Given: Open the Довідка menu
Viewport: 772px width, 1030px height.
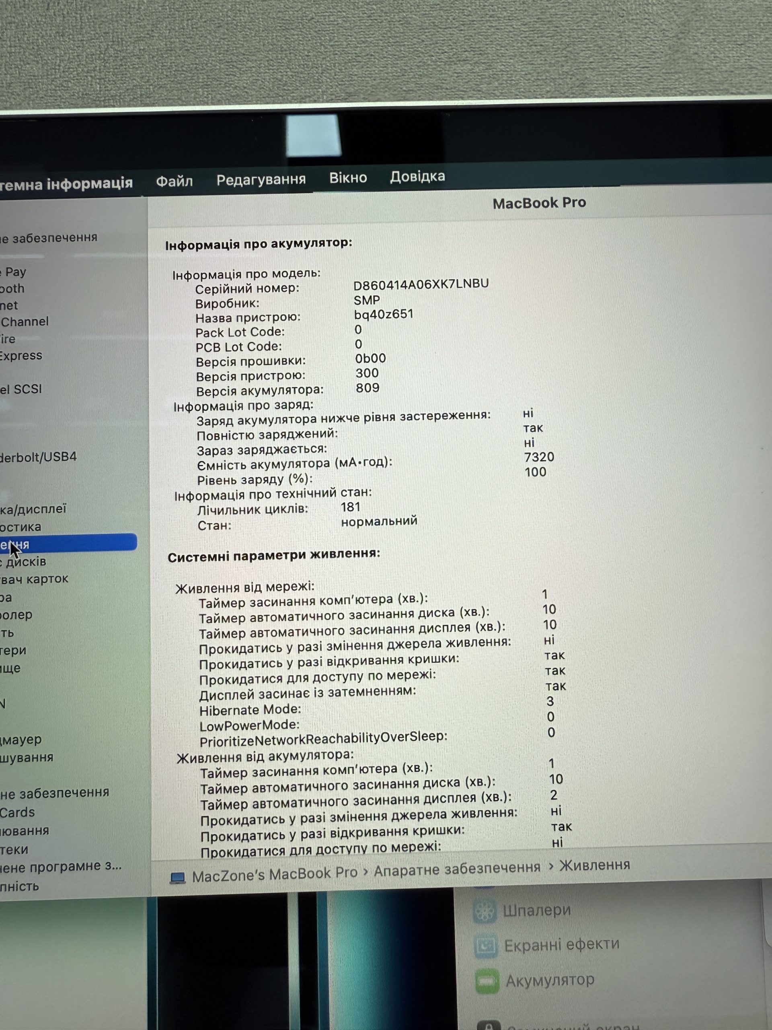Looking at the screenshot, I should pos(417,177).
